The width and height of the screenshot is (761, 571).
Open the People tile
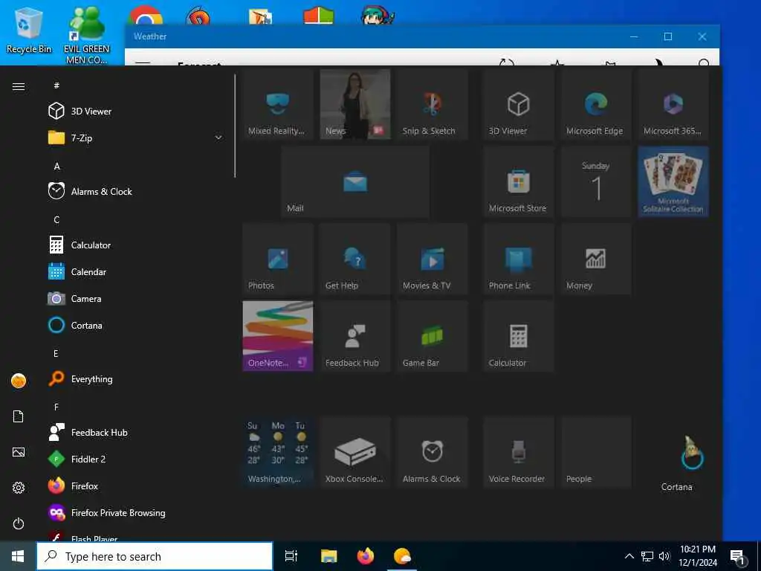tap(595, 452)
